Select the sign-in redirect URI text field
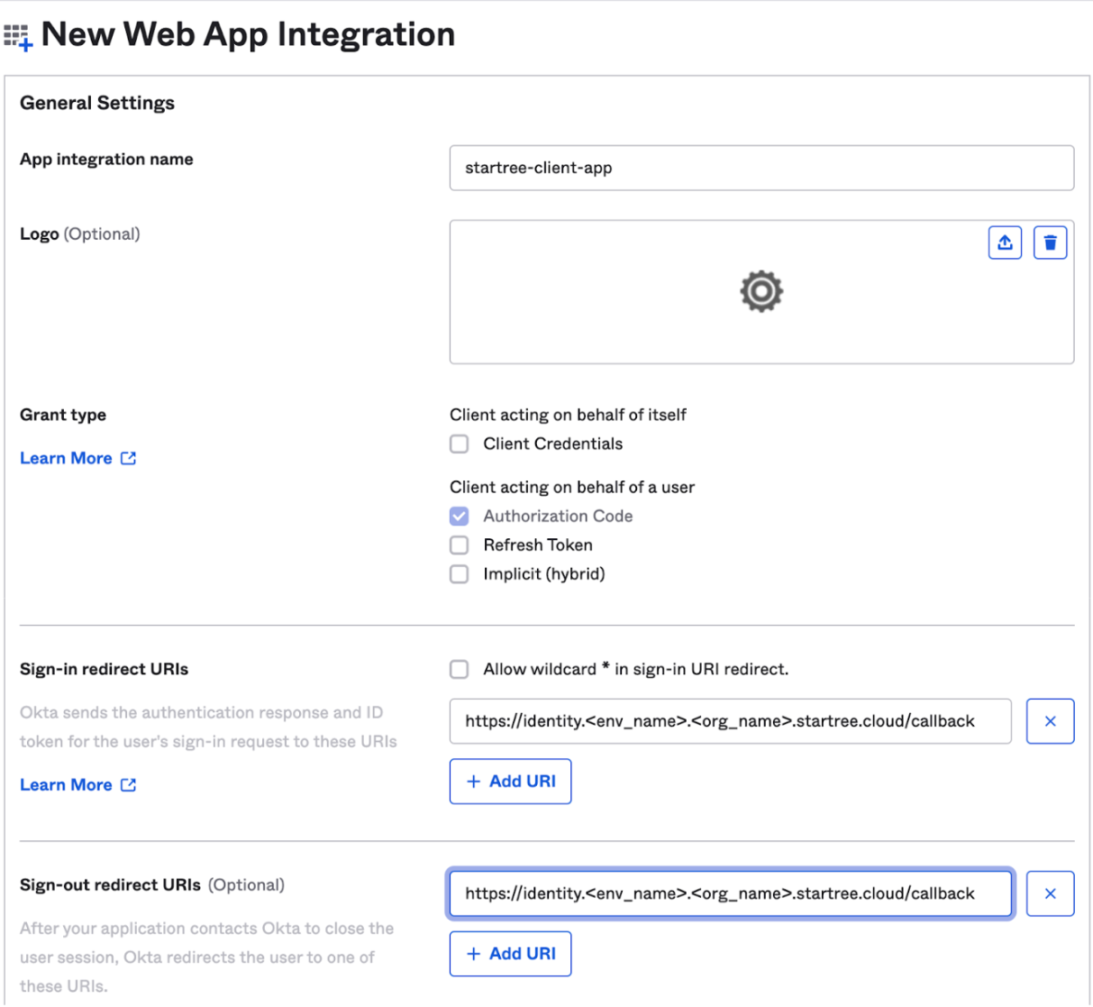This screenshot has height=1007, width=1093. point(730,720)
